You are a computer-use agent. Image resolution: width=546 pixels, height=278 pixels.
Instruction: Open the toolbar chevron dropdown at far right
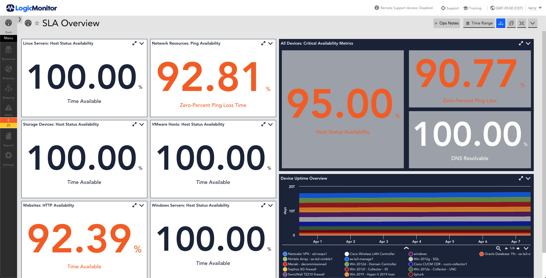coord(532,23)
